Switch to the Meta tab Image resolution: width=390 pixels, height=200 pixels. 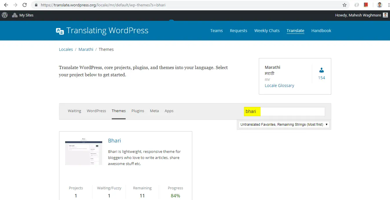pos(154,111)
